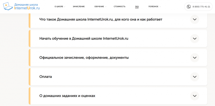The height and width of the screenshot is (106, 215).
Task: Click the phone handset icon
Action: point(189,7)
